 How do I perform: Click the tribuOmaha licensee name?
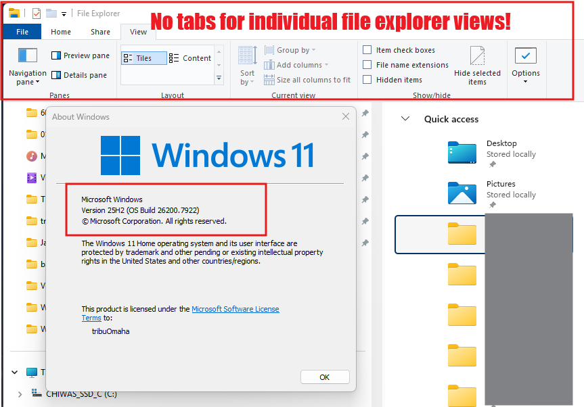110,331
